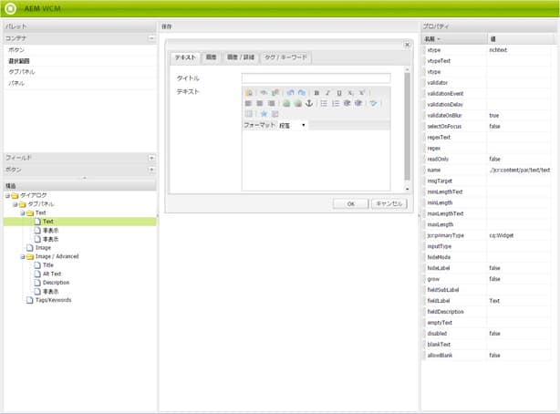The image size is (560, 414).
Task: Toggle bold formatting (B)
Action: coord(316,93)
